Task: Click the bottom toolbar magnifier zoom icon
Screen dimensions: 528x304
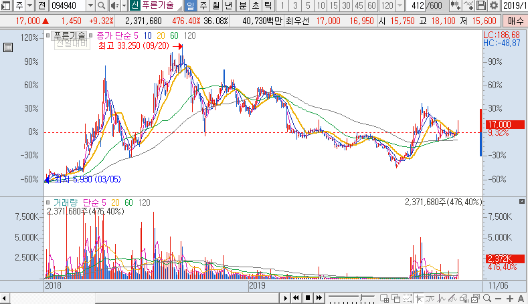Action: point(487,298)
